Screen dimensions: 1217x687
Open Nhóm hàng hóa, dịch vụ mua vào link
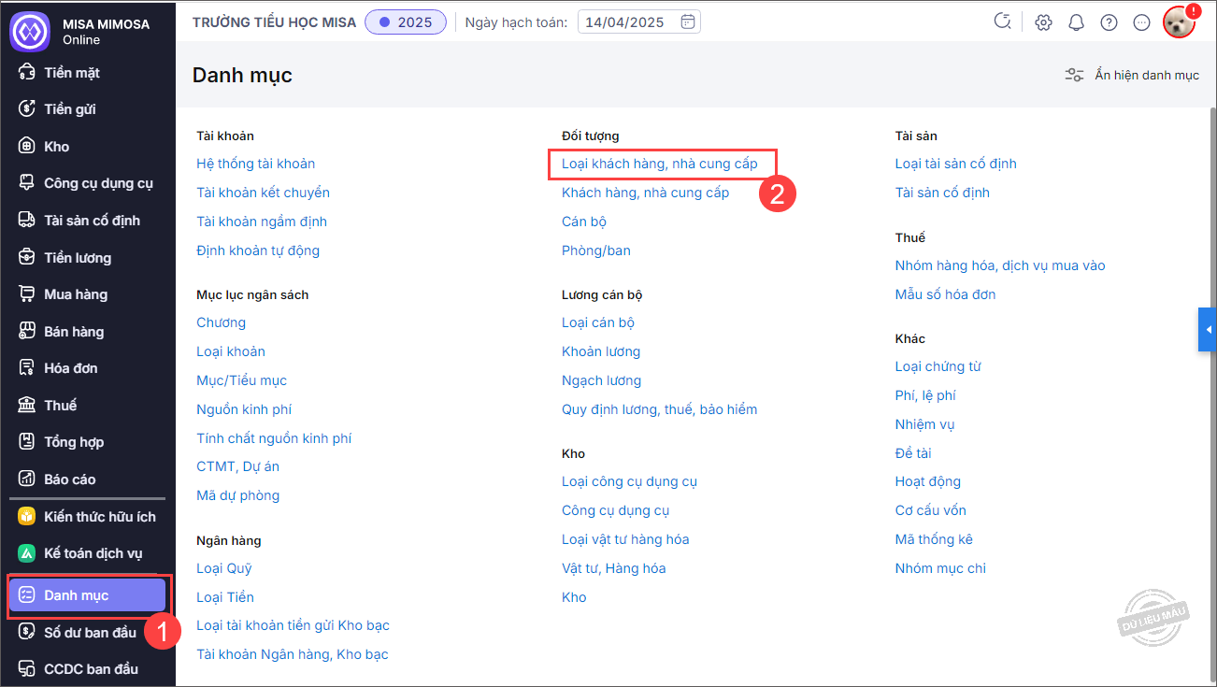click(x=1000, y=265)
